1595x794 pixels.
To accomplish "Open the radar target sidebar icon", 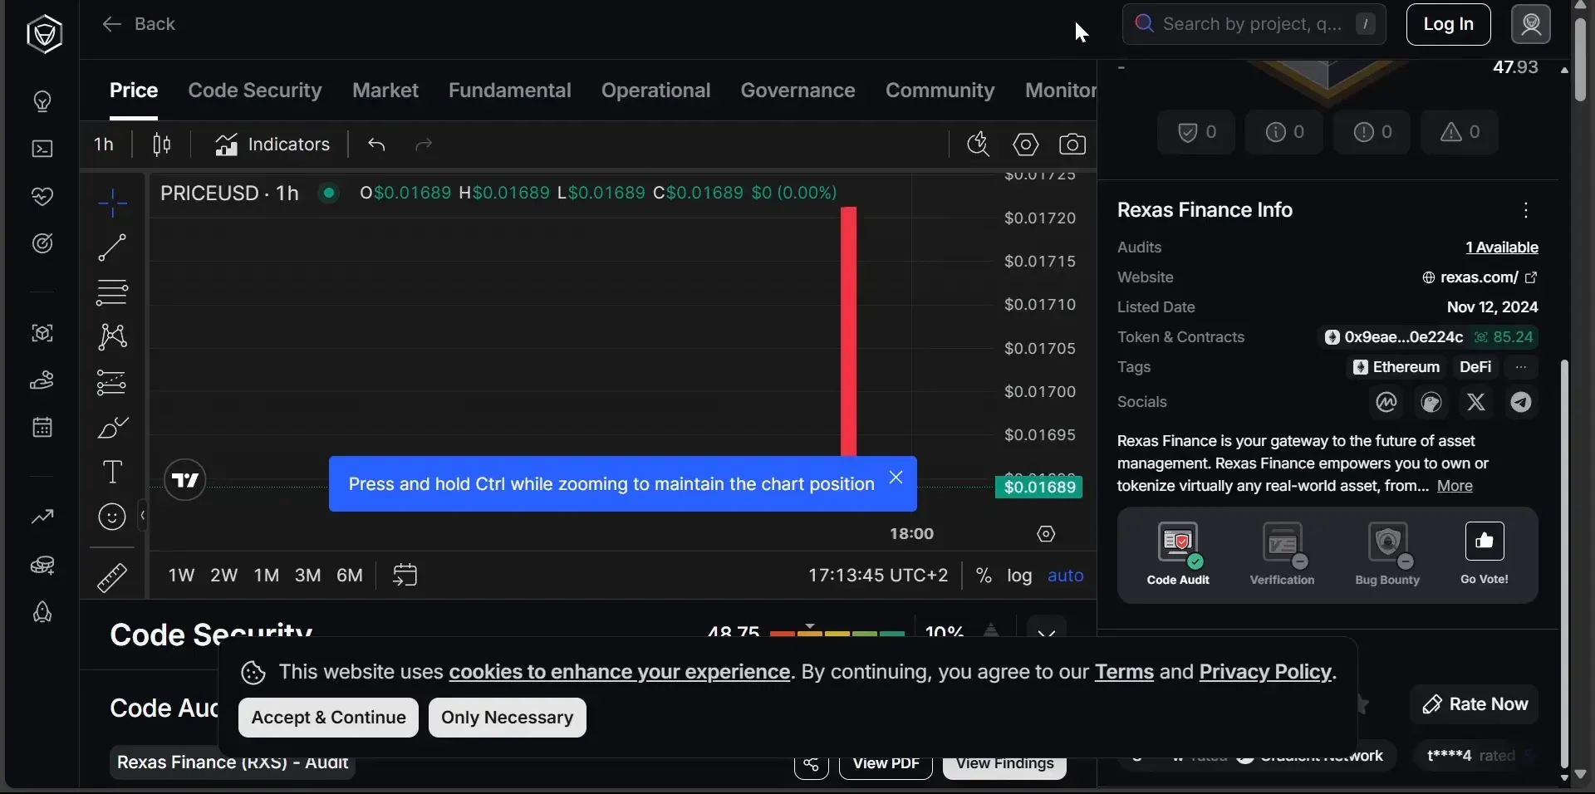I will tap(42, 243).
